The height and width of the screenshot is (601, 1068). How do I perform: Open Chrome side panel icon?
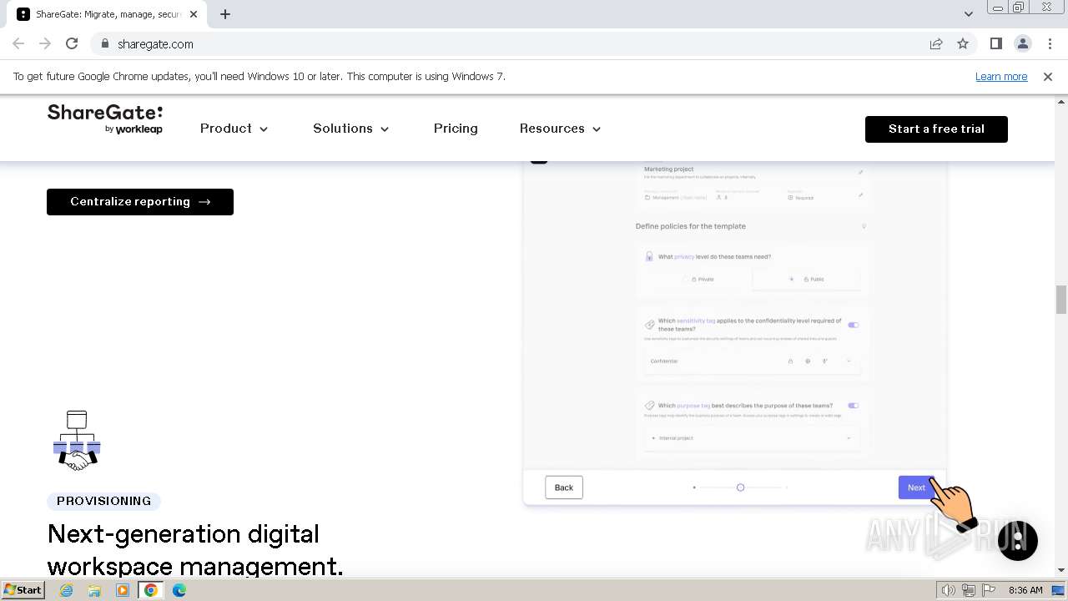(996, 43)
